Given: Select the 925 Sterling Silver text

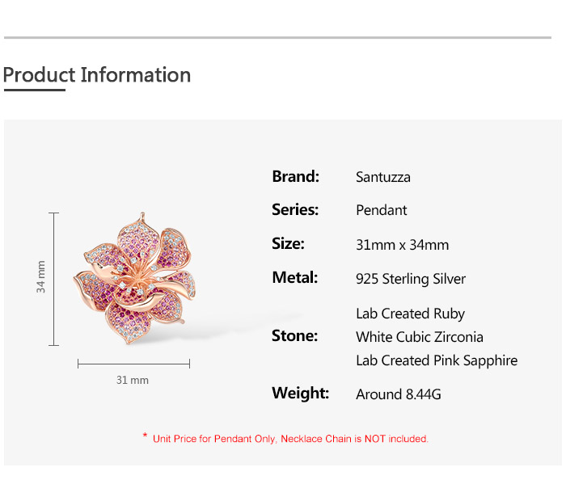Looking at the screenshot, I should [411, 279].
